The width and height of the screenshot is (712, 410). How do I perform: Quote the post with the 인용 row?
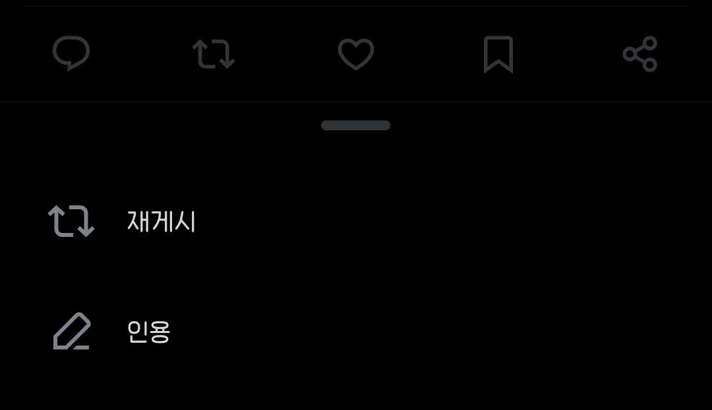(356, 331)
